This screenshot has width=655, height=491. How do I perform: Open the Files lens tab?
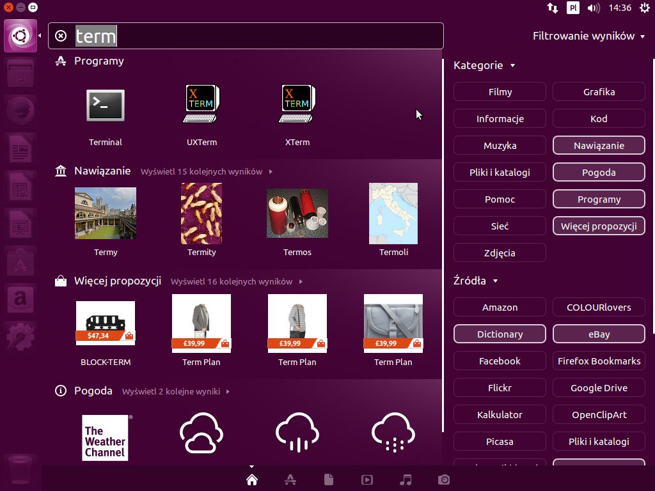tap(328, 479)
